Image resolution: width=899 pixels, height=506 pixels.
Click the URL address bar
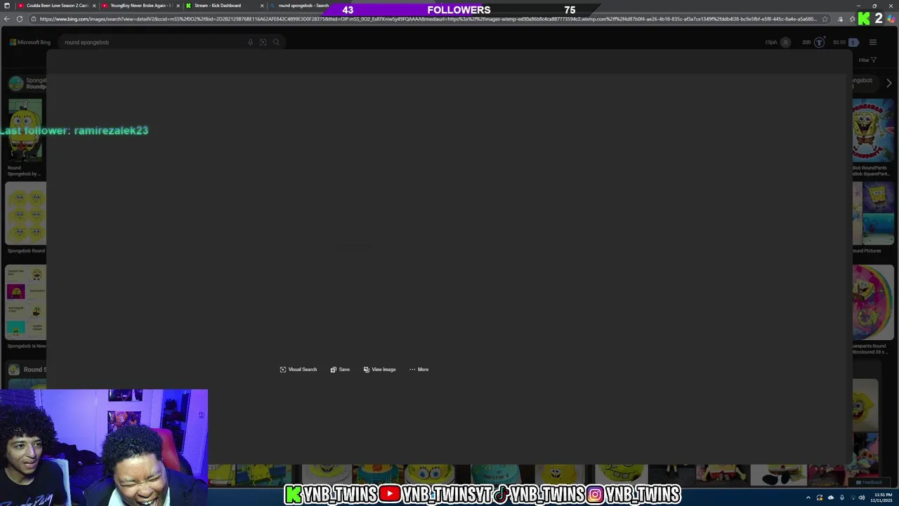tap(428, 19)
